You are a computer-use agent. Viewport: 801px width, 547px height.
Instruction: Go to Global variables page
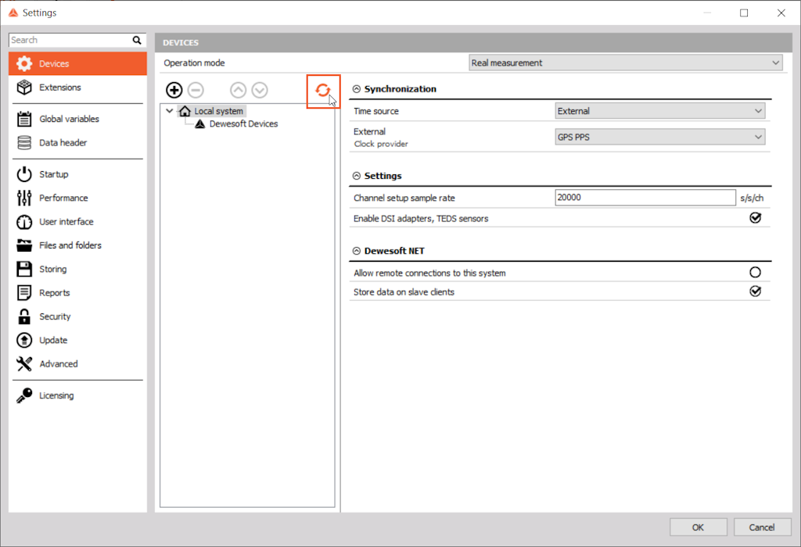pos(77,119)
